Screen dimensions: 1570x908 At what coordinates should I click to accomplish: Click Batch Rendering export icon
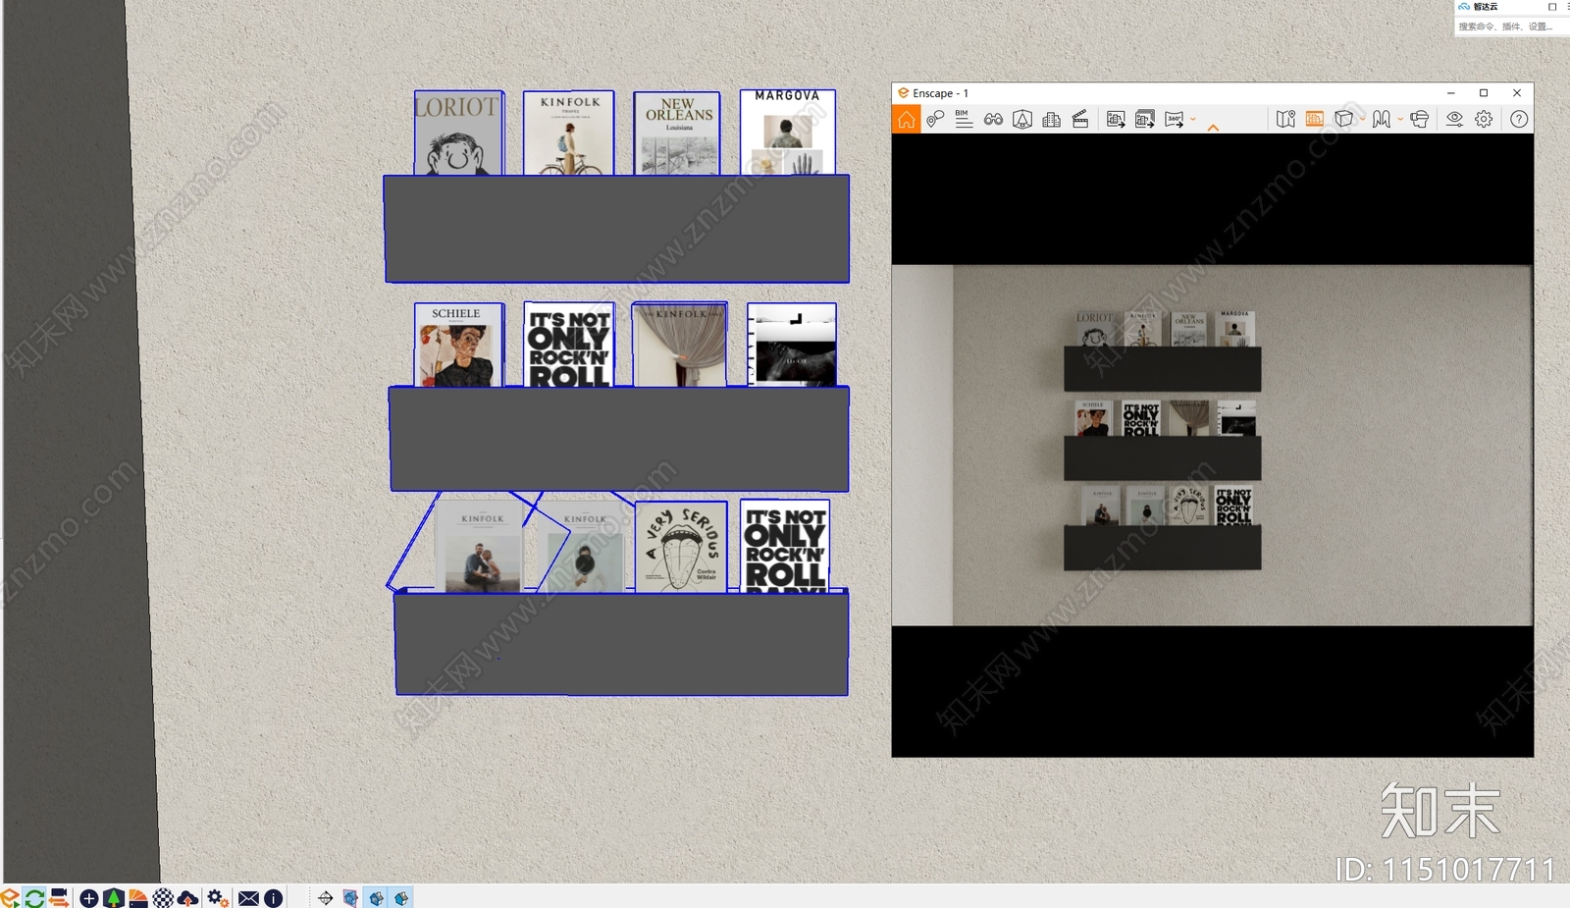coord(1145,119)
